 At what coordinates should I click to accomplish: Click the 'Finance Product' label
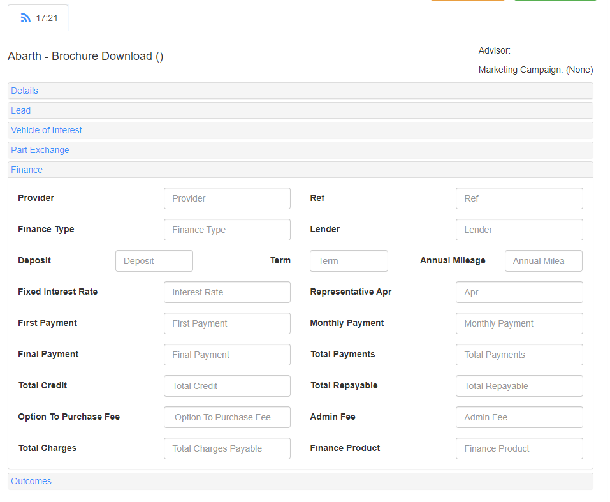345,448
